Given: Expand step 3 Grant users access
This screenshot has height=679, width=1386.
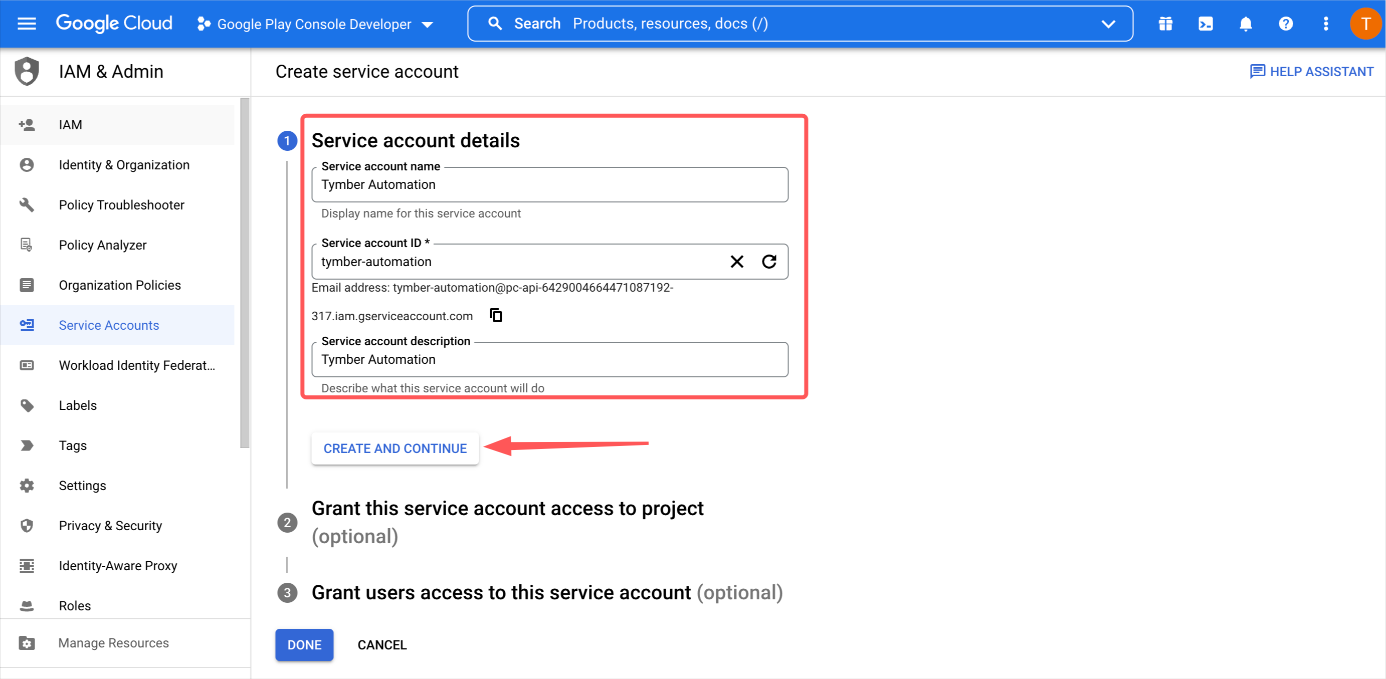Looking at the screenshot, I should [500, 592].
